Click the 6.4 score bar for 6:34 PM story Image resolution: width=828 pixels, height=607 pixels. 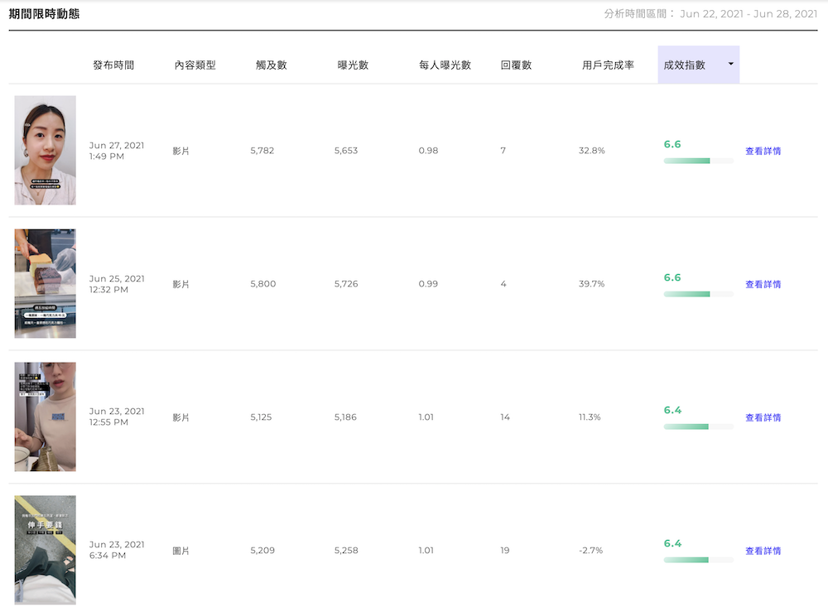[x=698, y=560]
